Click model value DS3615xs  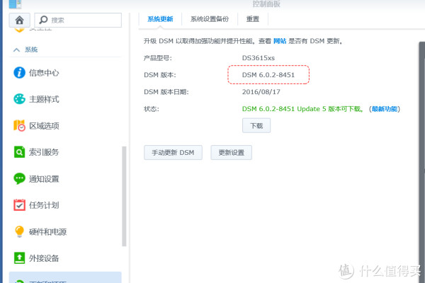pyautogui.click(x=259, y=58)
